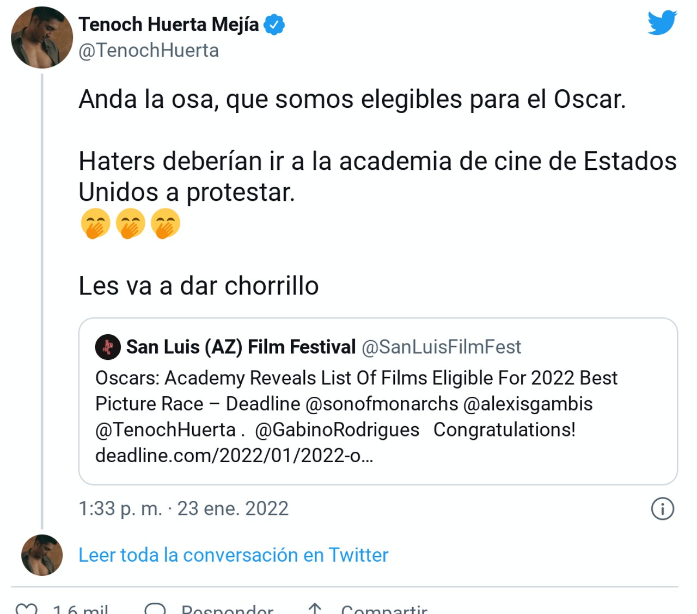Open the profile picture of Tenoch Huerta
697x614 pixels.
41,37
